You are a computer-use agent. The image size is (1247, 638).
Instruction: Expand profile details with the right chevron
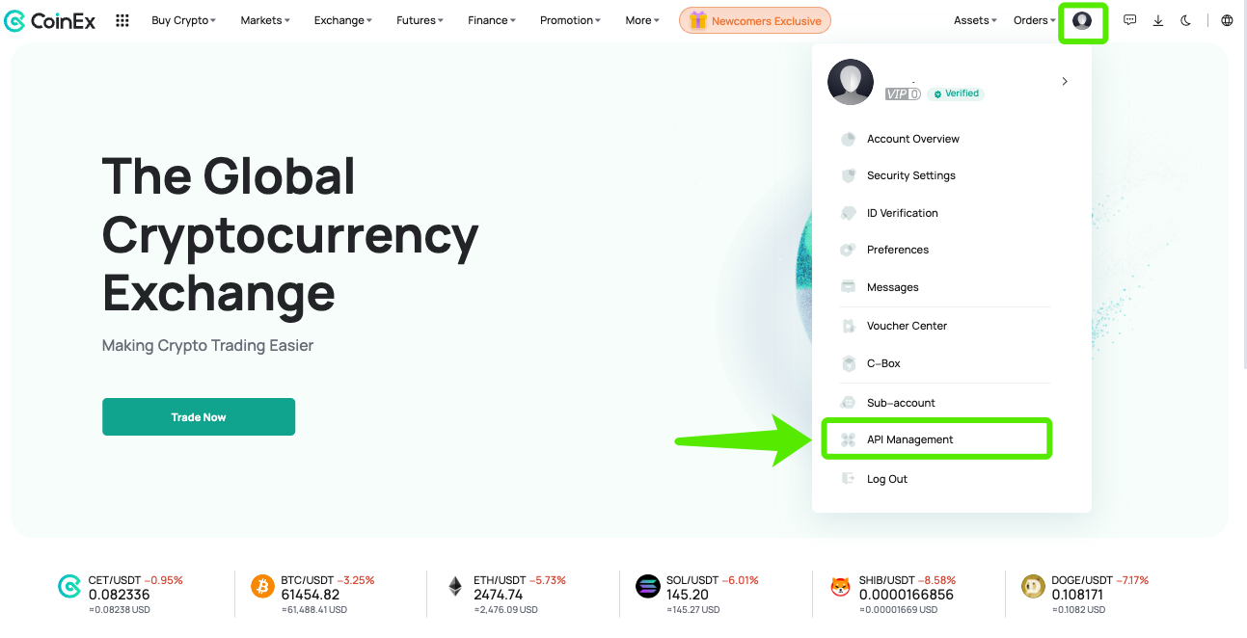1065,82
